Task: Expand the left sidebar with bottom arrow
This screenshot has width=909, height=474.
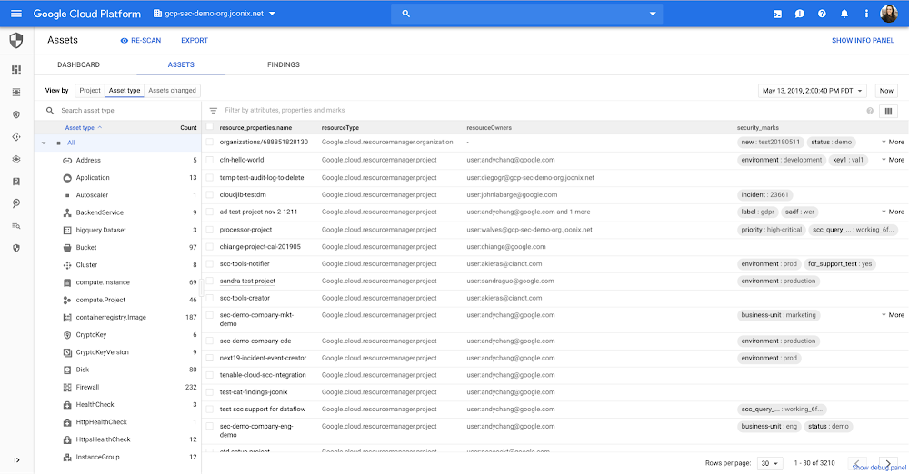Action: coord(16,460)
